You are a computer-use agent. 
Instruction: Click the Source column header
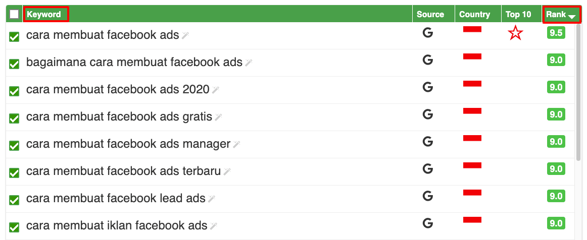430,14
